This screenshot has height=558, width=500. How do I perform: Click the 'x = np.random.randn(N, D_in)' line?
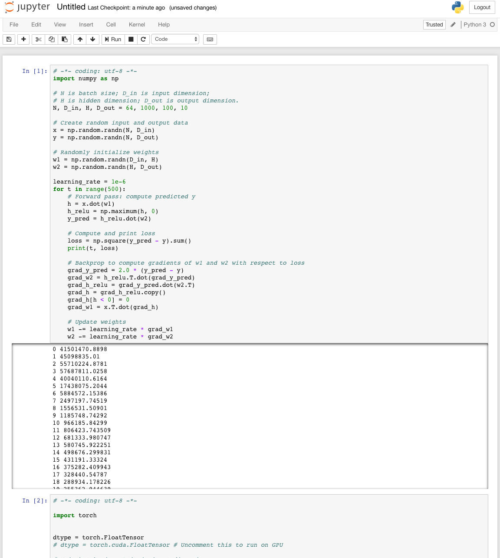point(104,130)
